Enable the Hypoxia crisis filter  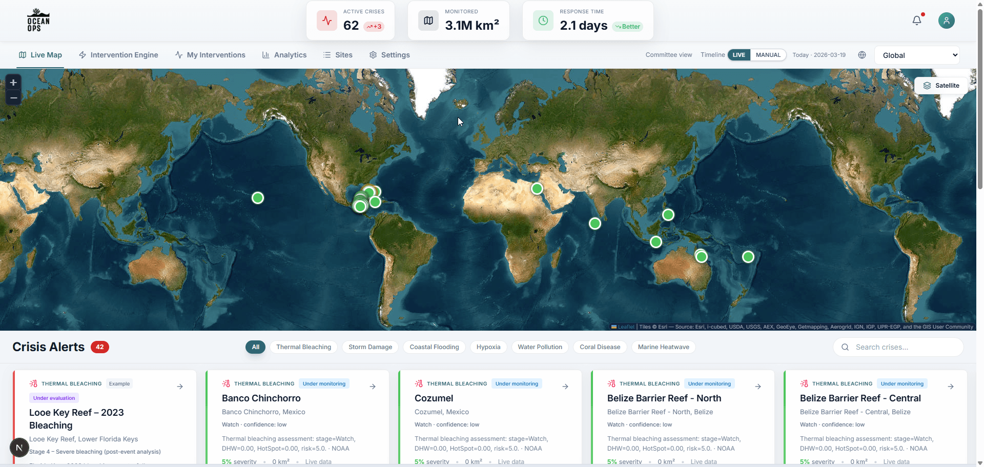[x=488, y=347]
